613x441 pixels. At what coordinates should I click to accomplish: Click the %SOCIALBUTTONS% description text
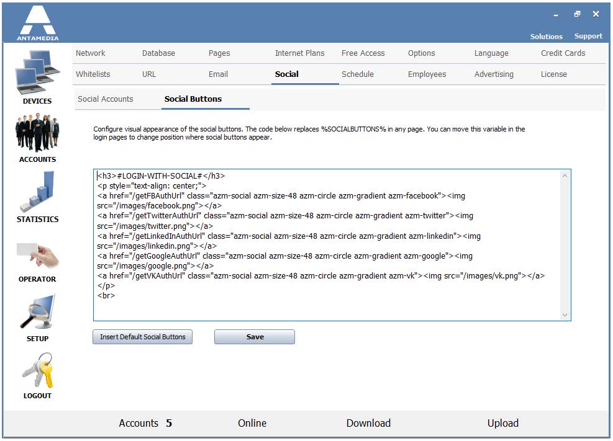(353, 129)
